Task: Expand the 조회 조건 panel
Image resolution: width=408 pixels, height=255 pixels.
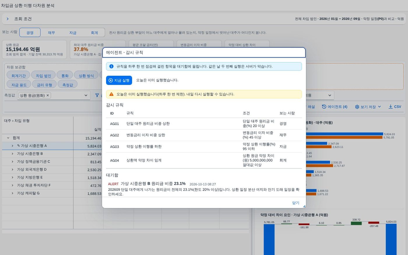Action: tap(8, 19)
